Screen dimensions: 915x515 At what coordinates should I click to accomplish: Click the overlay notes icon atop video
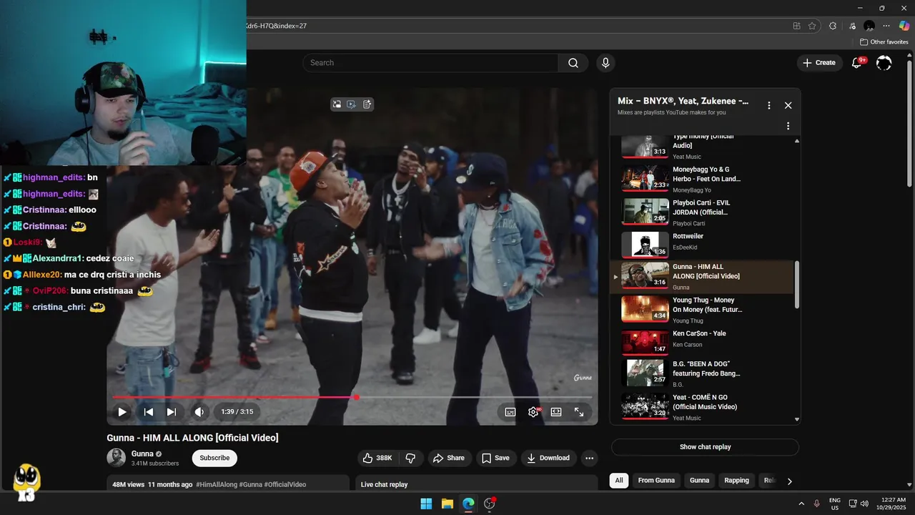point(367,104)
